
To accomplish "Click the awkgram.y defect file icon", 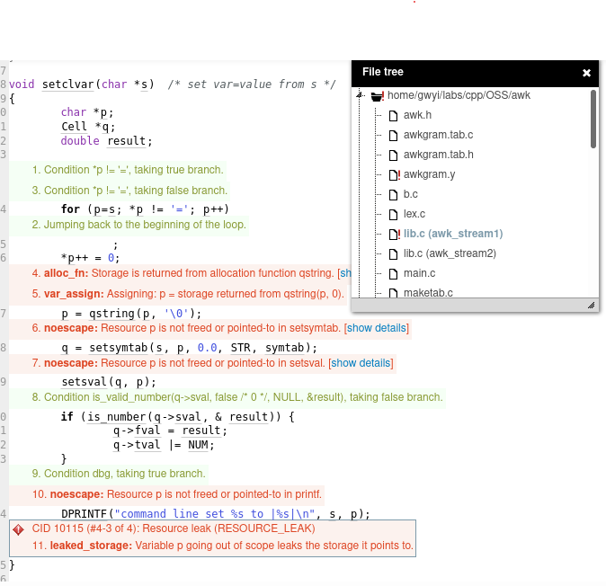I will tap(394, 175).
